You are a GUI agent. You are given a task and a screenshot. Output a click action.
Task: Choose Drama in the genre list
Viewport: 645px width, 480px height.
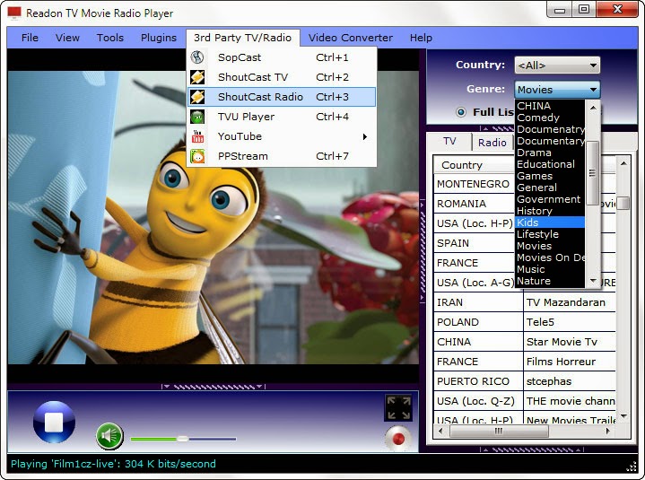click(550, 153)
